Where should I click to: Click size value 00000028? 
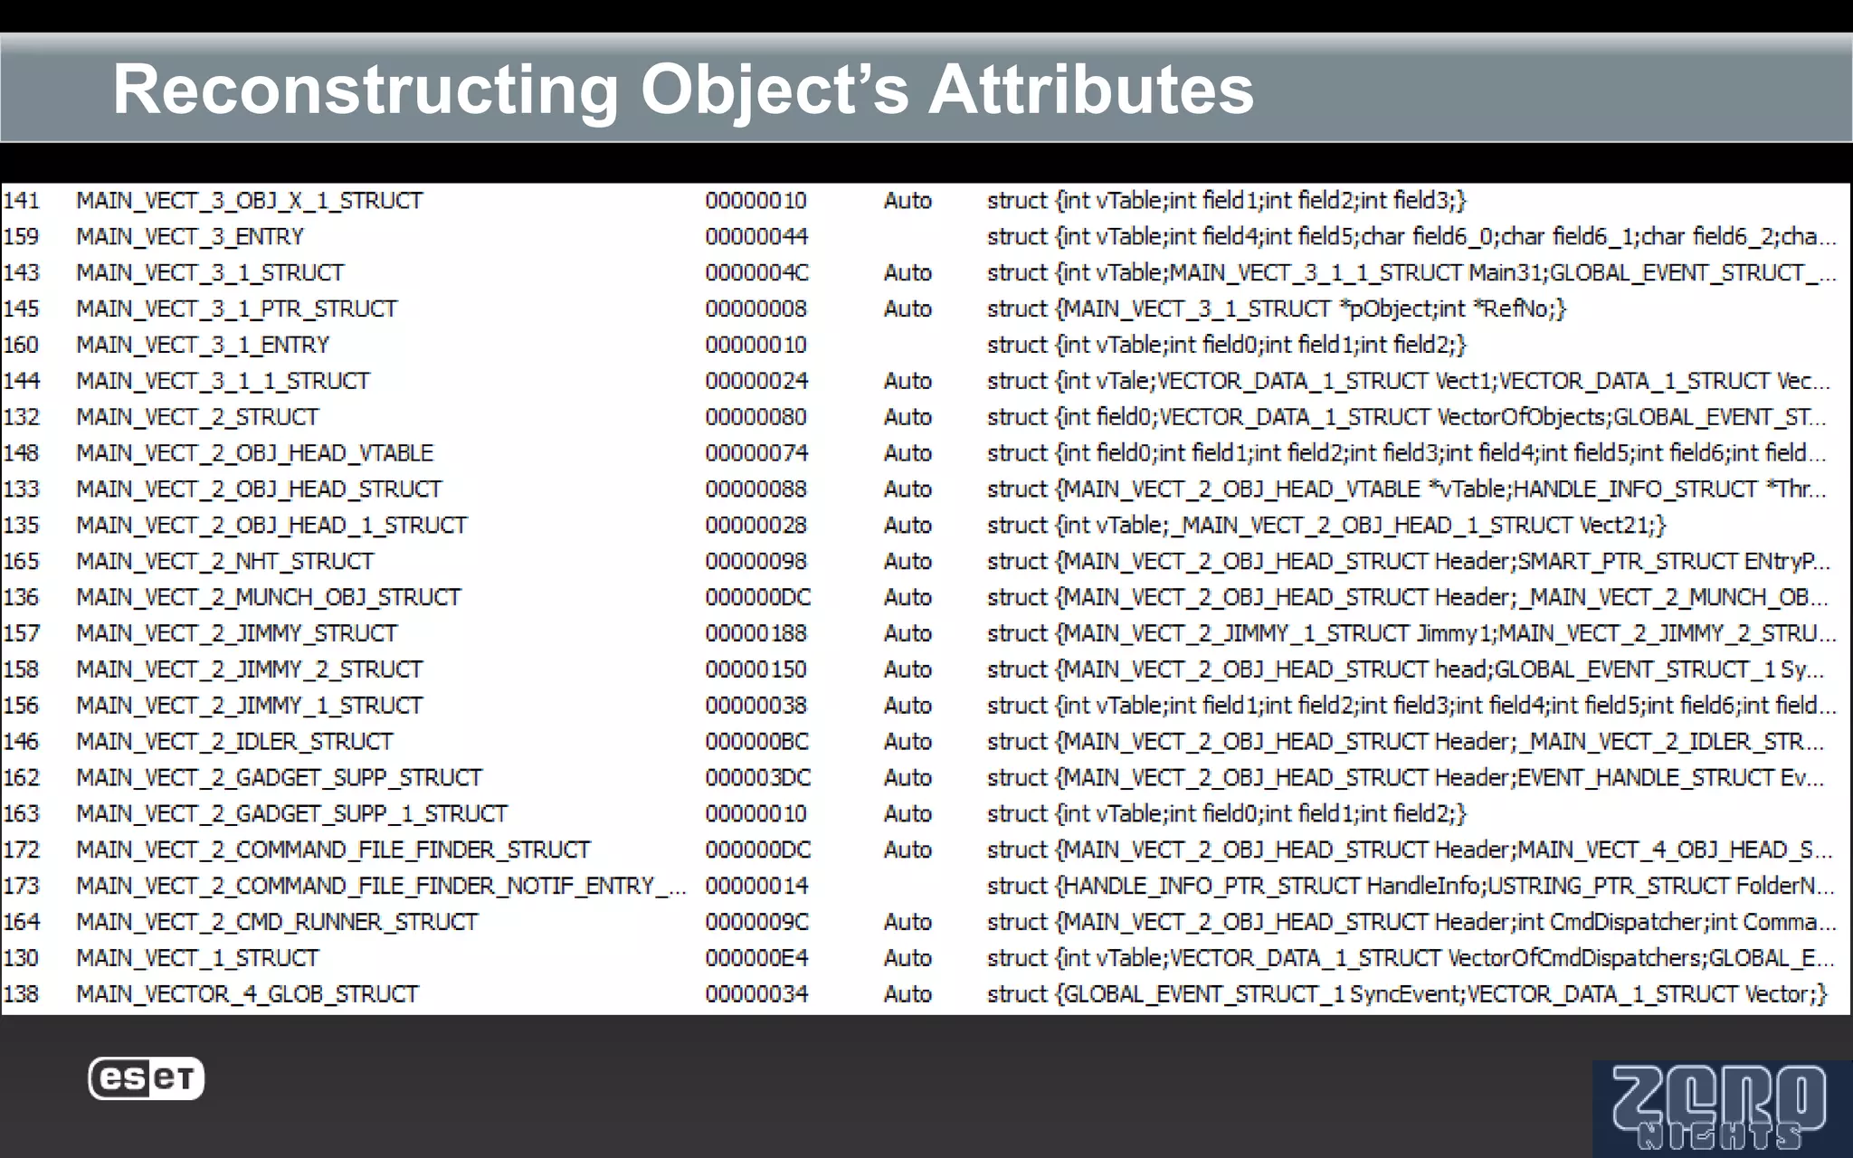point(756,525)
